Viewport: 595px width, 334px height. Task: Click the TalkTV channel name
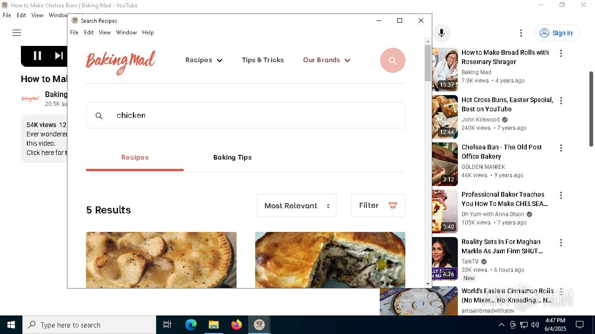coord(470,262)
